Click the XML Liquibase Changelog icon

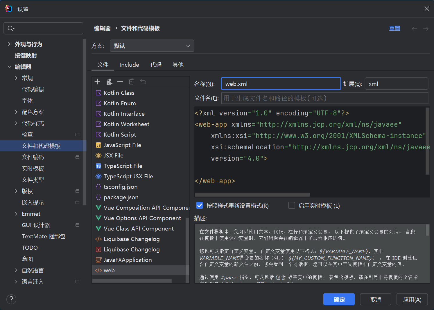(x=98, y=239)
